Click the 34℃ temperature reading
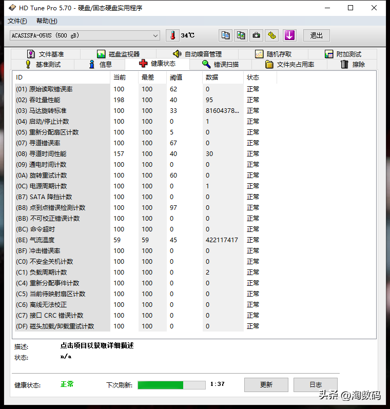Screen dimensions: 390x409 click(x=188, y=35)
